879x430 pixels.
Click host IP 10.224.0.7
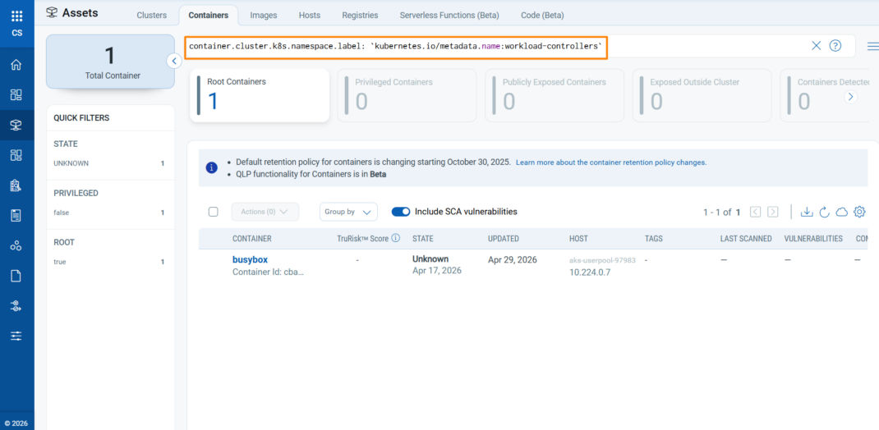click(x=591, y=272)
